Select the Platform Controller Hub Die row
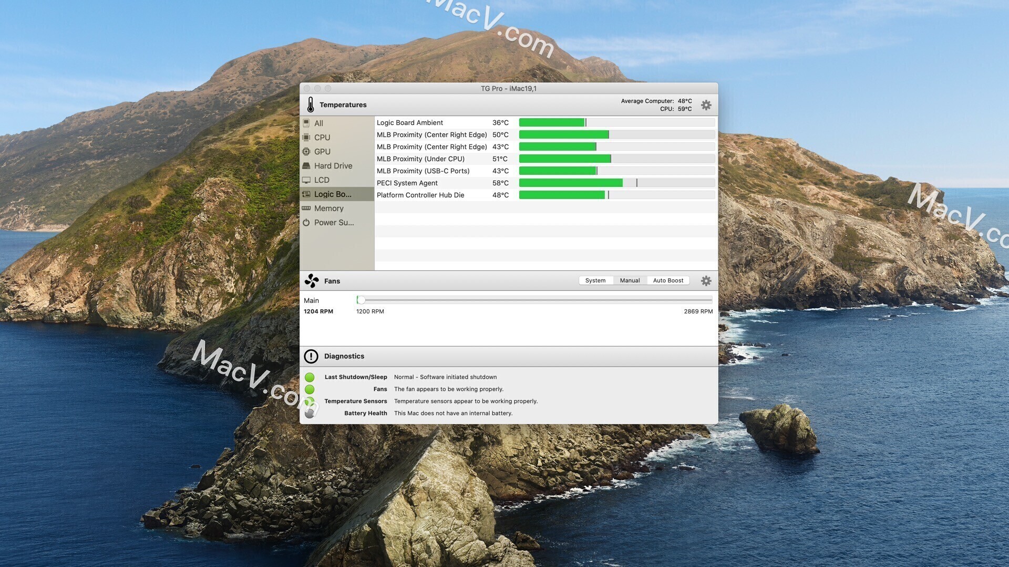The image size is (1009, 567). point(546,195)
